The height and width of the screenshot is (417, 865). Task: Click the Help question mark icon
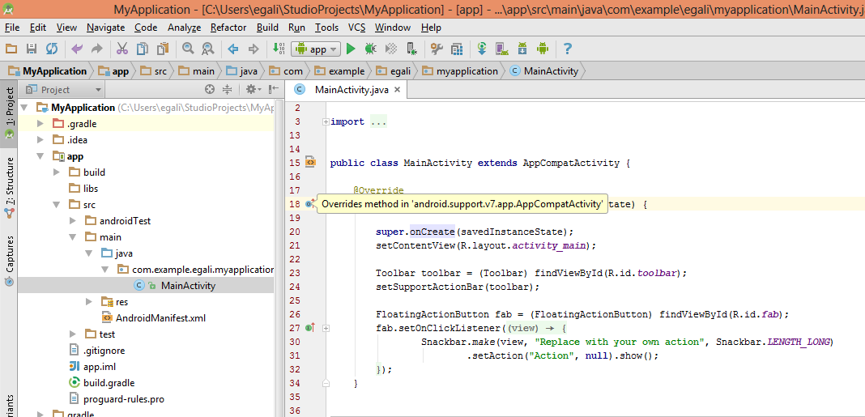coord(567,49)
